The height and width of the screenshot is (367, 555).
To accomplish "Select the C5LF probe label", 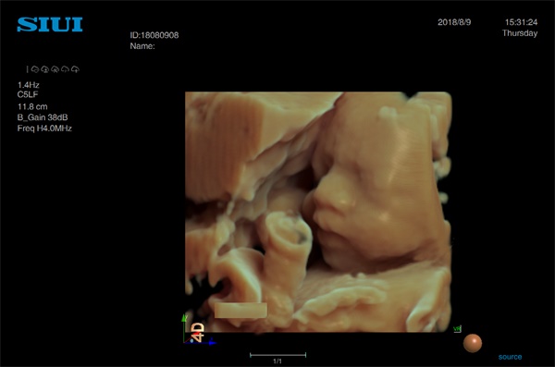I will point(28,94).
